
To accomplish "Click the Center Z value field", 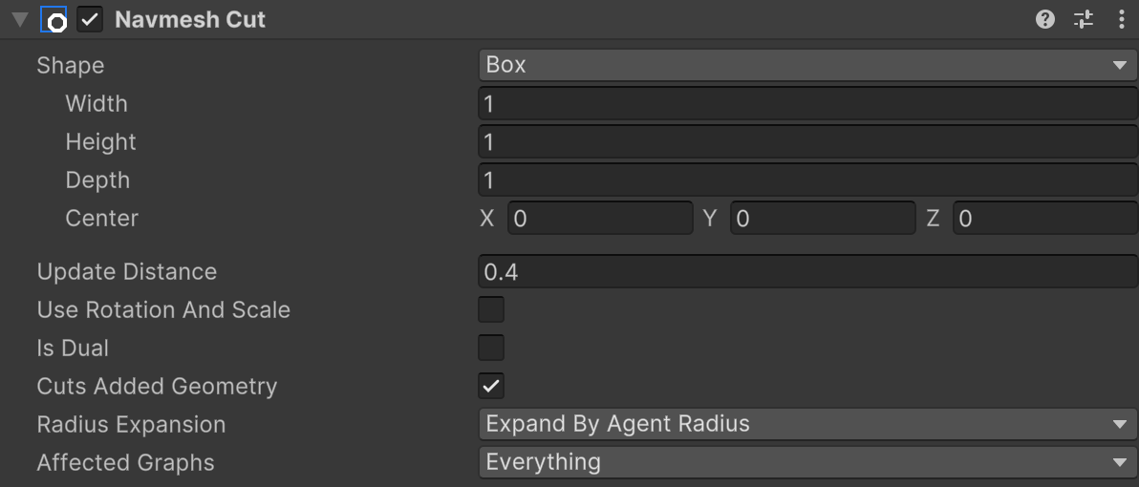I will pyautogui.click(x=1045, y=219).
